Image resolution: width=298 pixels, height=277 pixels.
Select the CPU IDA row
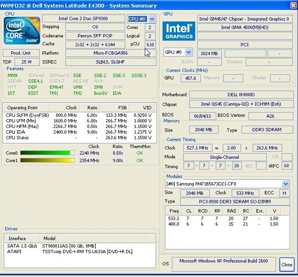pyautogui.click(x=79, y=132)
